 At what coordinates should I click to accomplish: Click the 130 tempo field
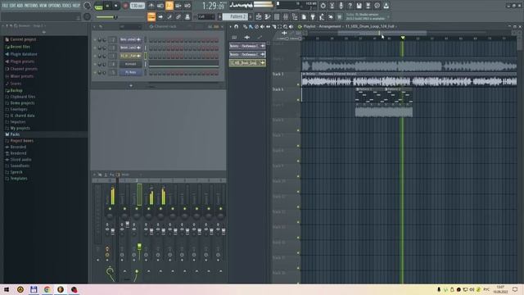click(137, 6)
